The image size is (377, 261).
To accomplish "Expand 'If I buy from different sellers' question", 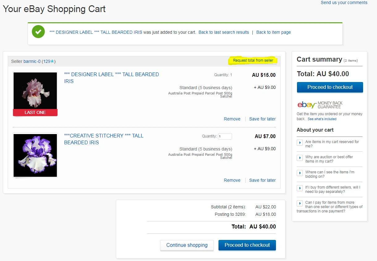I will click(299, 188).
